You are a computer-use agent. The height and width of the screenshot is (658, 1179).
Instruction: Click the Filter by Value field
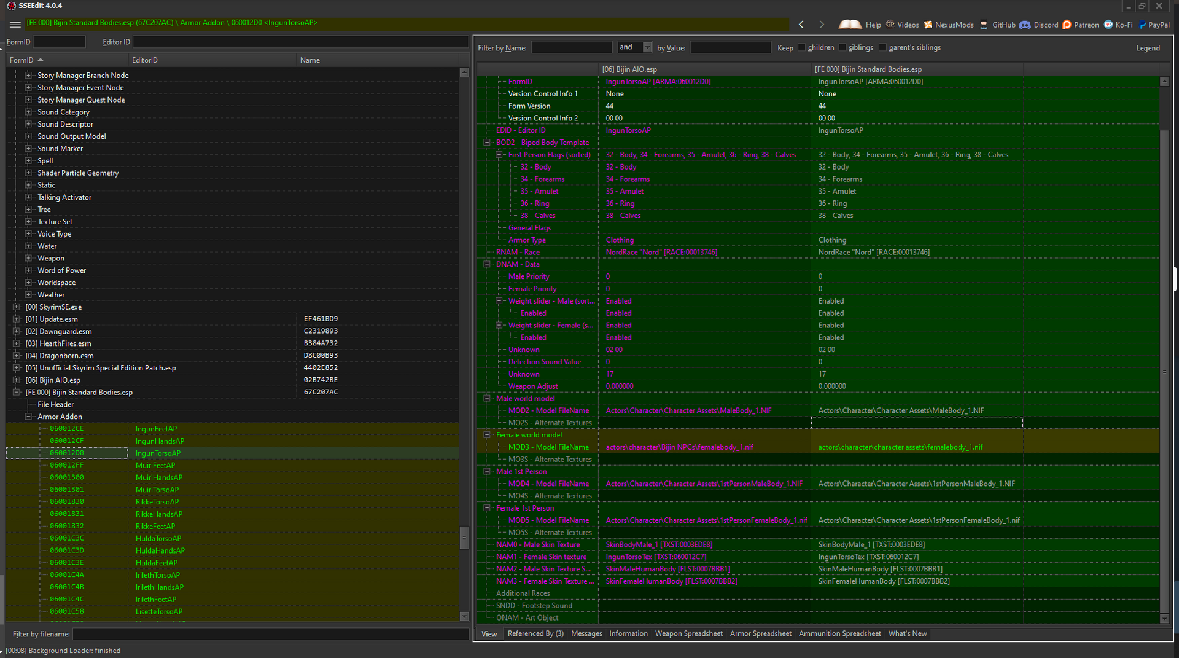point(731,47)
